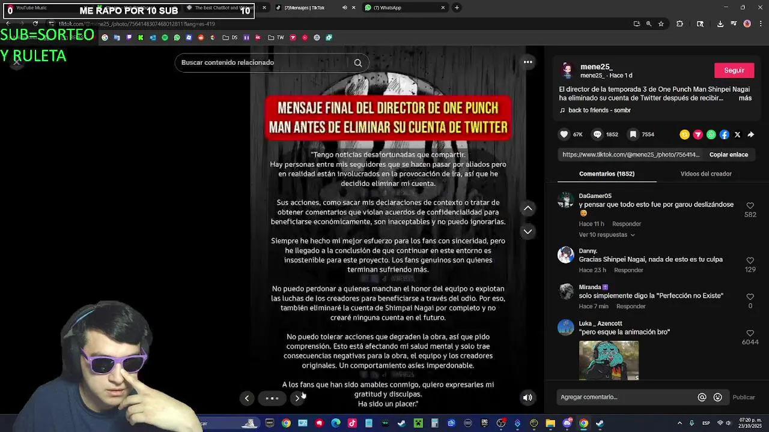Click Luka _ Azencott commenter name
The height and width of the screenshot is (432, 769).
(x=600, y=323)
